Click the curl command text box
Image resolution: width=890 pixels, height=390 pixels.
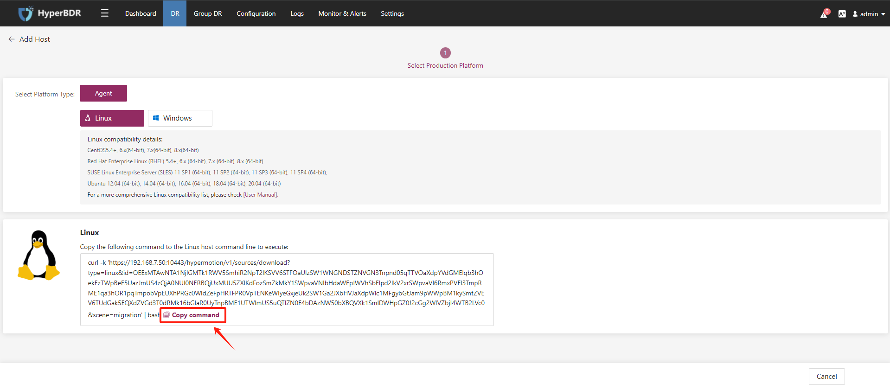pos(287,289)
